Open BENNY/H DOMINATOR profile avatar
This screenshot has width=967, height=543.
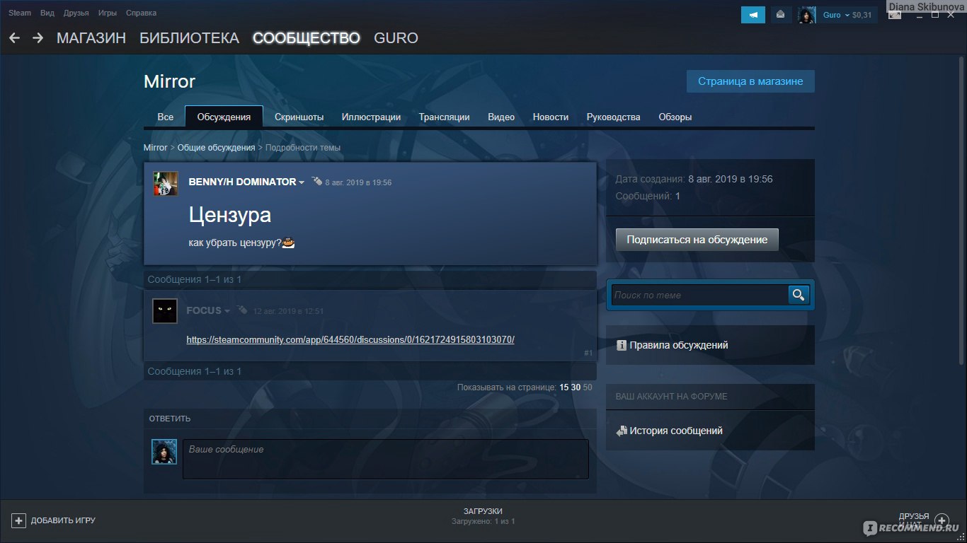pos(166,183)
